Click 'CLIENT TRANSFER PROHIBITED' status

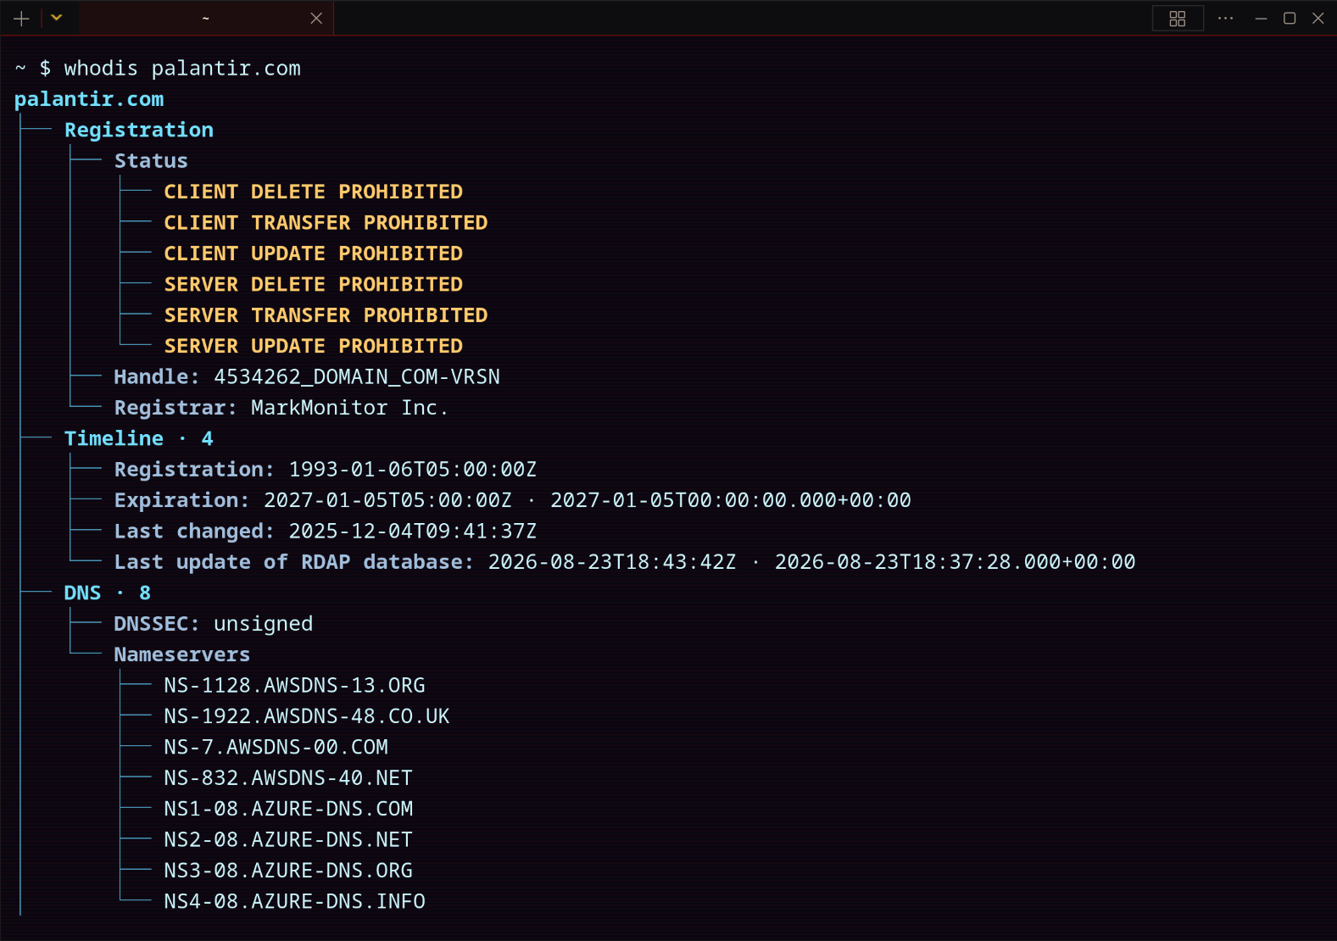(x=326, y=222)
